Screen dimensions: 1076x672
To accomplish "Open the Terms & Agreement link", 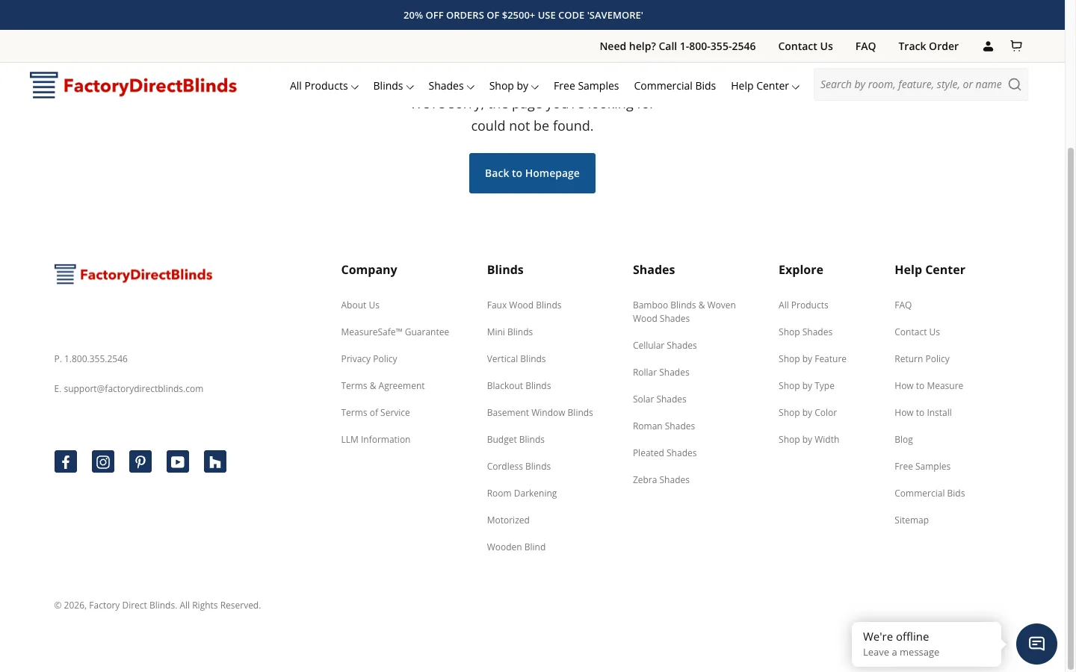I will click(x=383, y=386).
